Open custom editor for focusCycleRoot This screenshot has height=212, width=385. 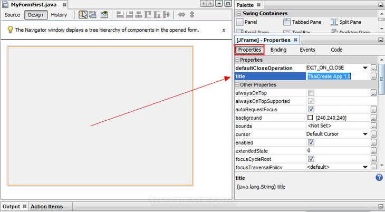373,159
